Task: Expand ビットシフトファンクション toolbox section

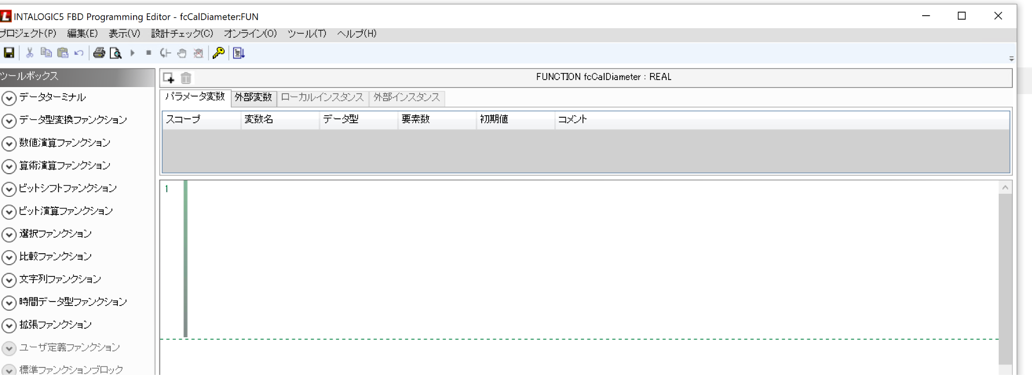Action: tap(9, 189)
